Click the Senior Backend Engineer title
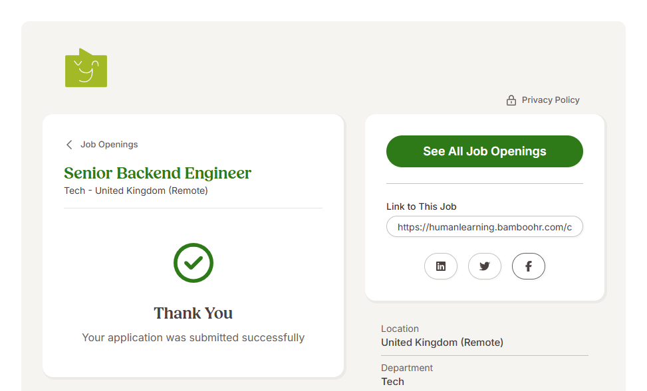 coord(158,173)
